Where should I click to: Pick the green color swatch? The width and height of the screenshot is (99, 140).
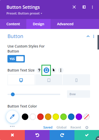[64, 117]
